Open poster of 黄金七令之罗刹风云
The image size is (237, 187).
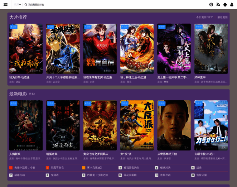click(100, 125)
